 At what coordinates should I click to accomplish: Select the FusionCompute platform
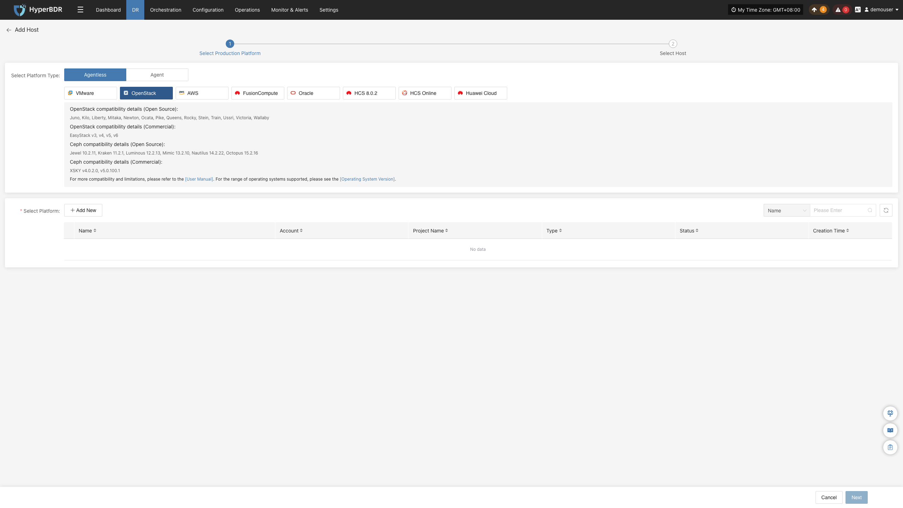coord(258,93)
